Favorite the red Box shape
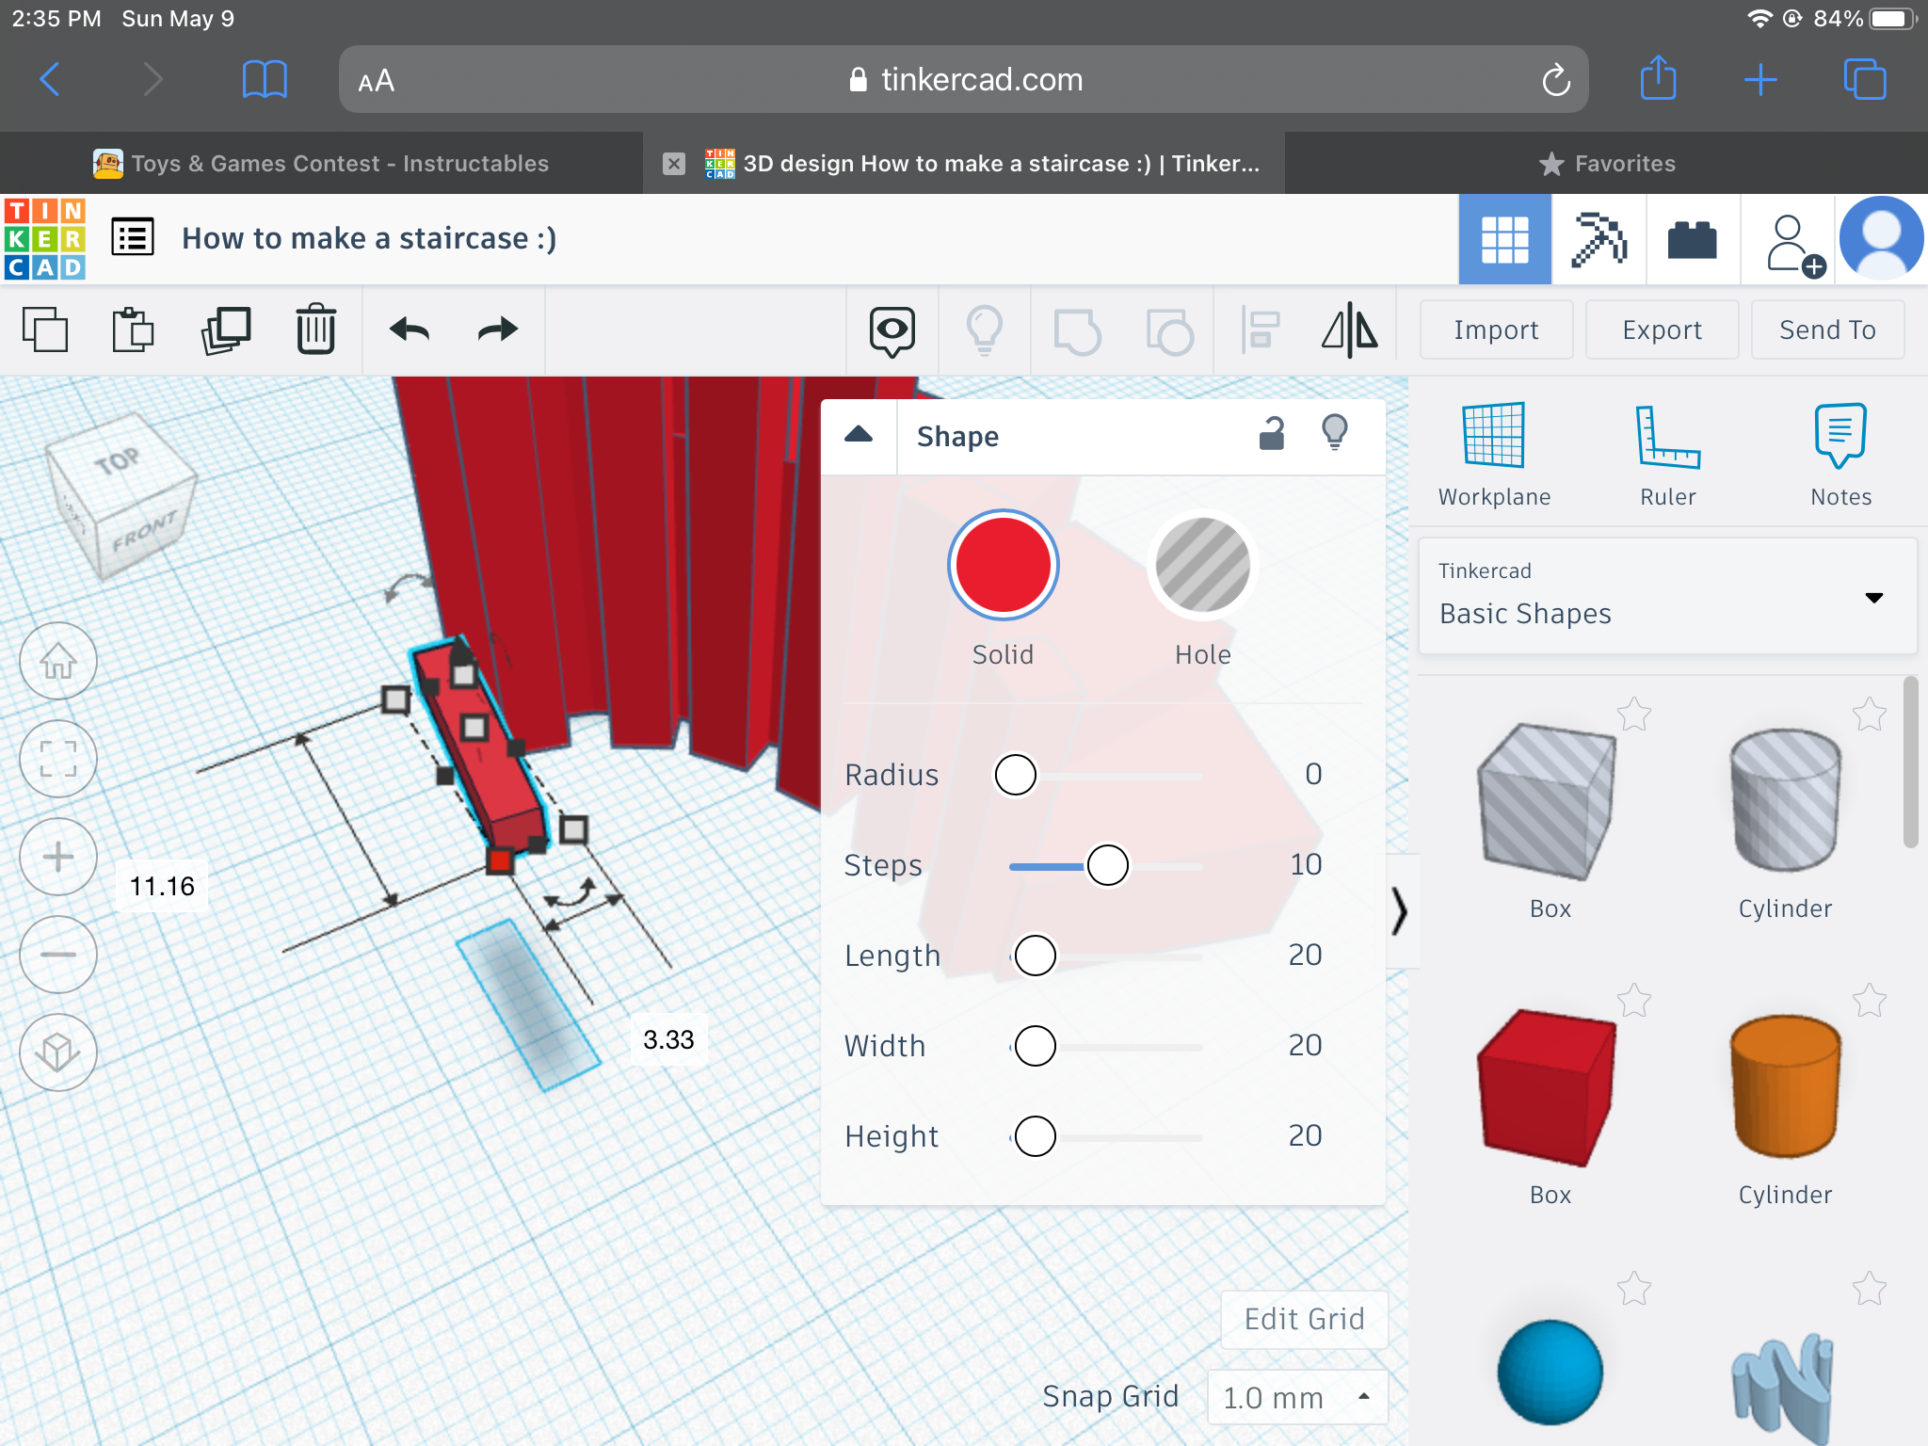The height and width of the screenshot is (1446, 1928). pos(1634,1001)
